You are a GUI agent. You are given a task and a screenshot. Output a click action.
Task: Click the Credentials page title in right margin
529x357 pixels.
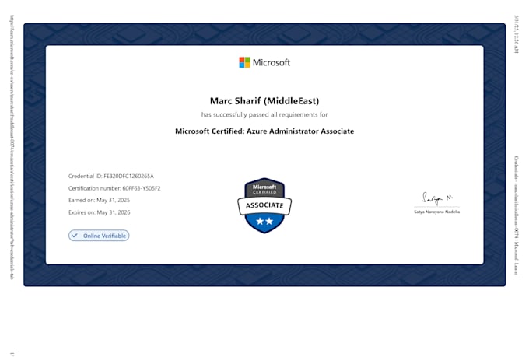tap(517, 215)
